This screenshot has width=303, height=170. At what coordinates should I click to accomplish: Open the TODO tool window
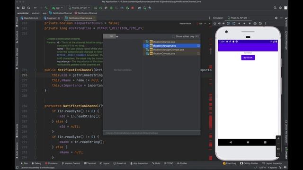[x=169, y=163]
